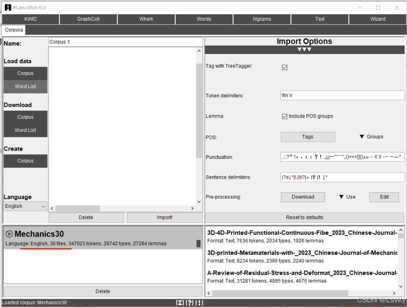Click the sigma statistics icon in status bar
Viewport: 407px width, 307px height.
coord(180,302)
